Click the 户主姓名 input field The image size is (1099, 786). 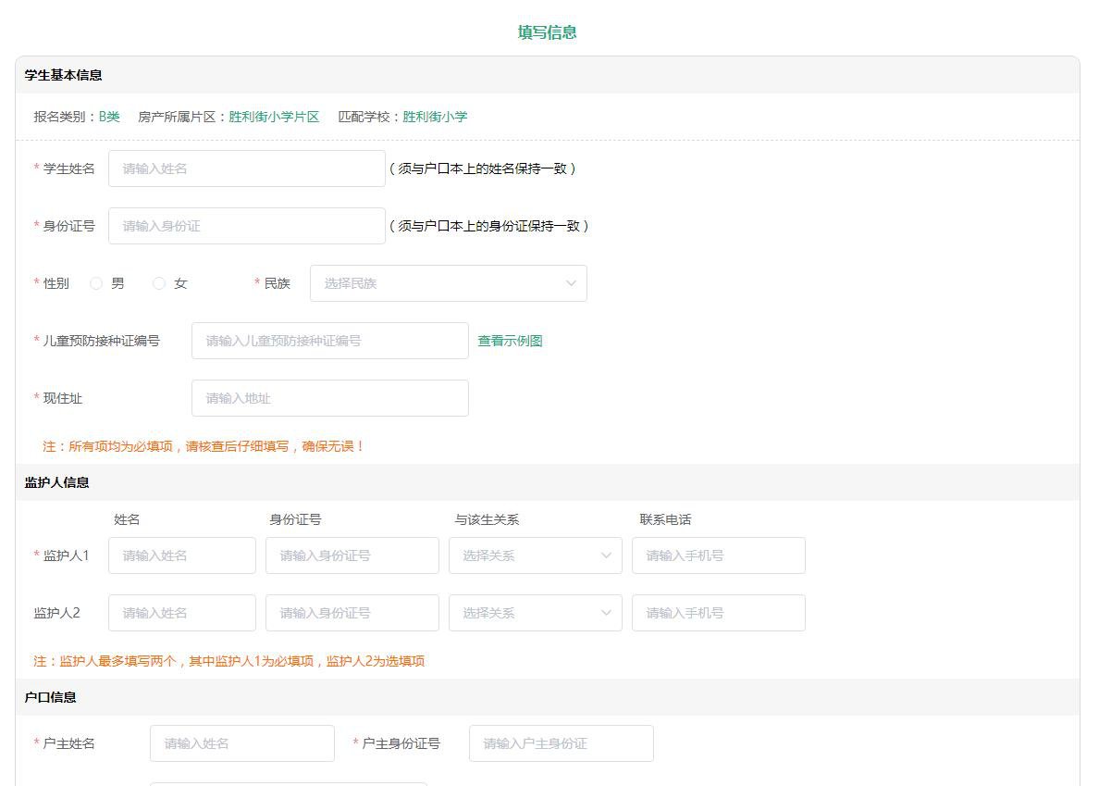pyautogui.click(x=241, y=743)
